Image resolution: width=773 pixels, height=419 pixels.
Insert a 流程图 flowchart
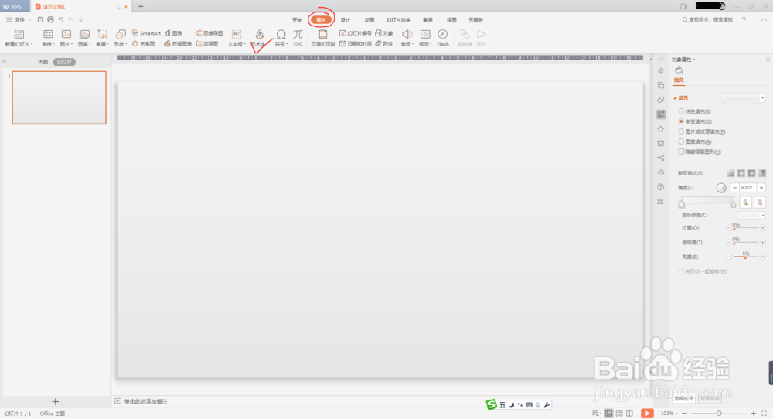tap(207, 44)
